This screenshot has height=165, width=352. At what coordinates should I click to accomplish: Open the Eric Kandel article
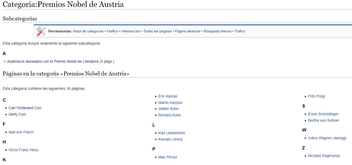[168, 96]
